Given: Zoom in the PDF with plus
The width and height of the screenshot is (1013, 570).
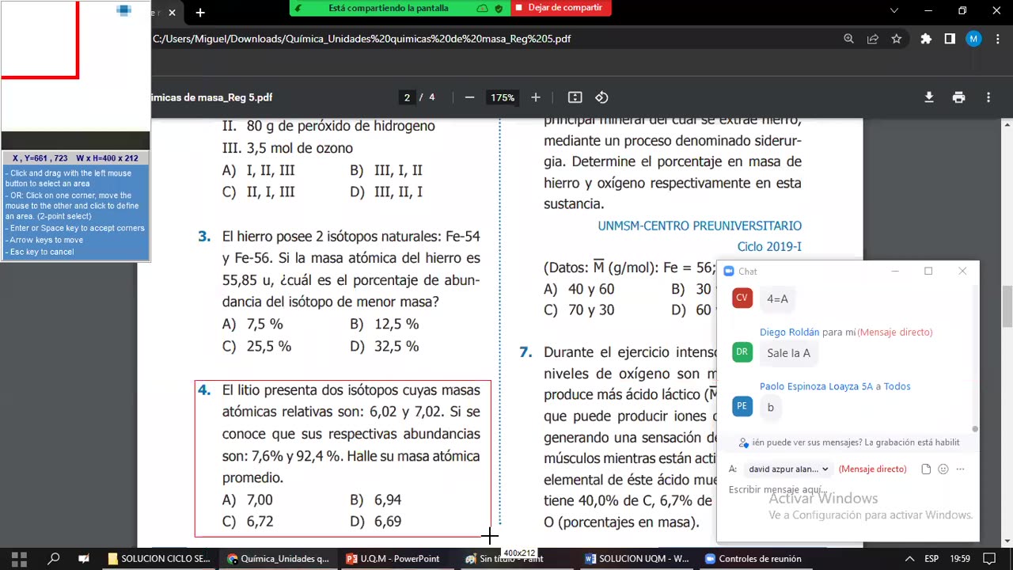Looking at the screenshot, I should tap(535, 97).
